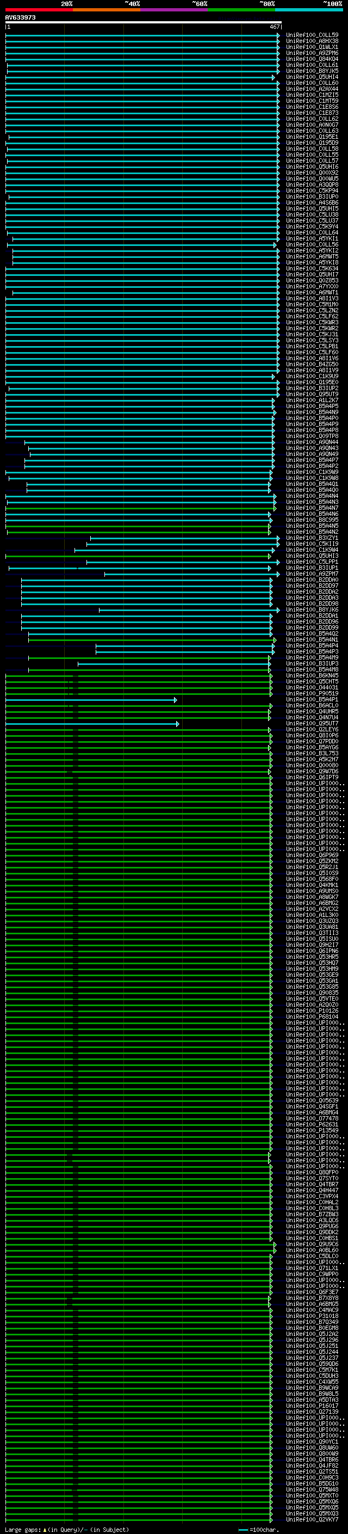Select hit label UniRef100_C5K9Y4
Image resolution: width=348 pixels, height=1534 pixels.
[x=312, y=227]
